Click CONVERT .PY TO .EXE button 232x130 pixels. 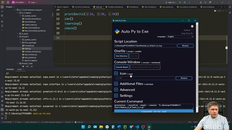[154, 111]
